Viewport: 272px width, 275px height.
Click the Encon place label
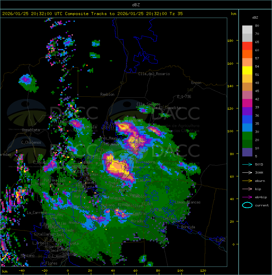point(196,83)
